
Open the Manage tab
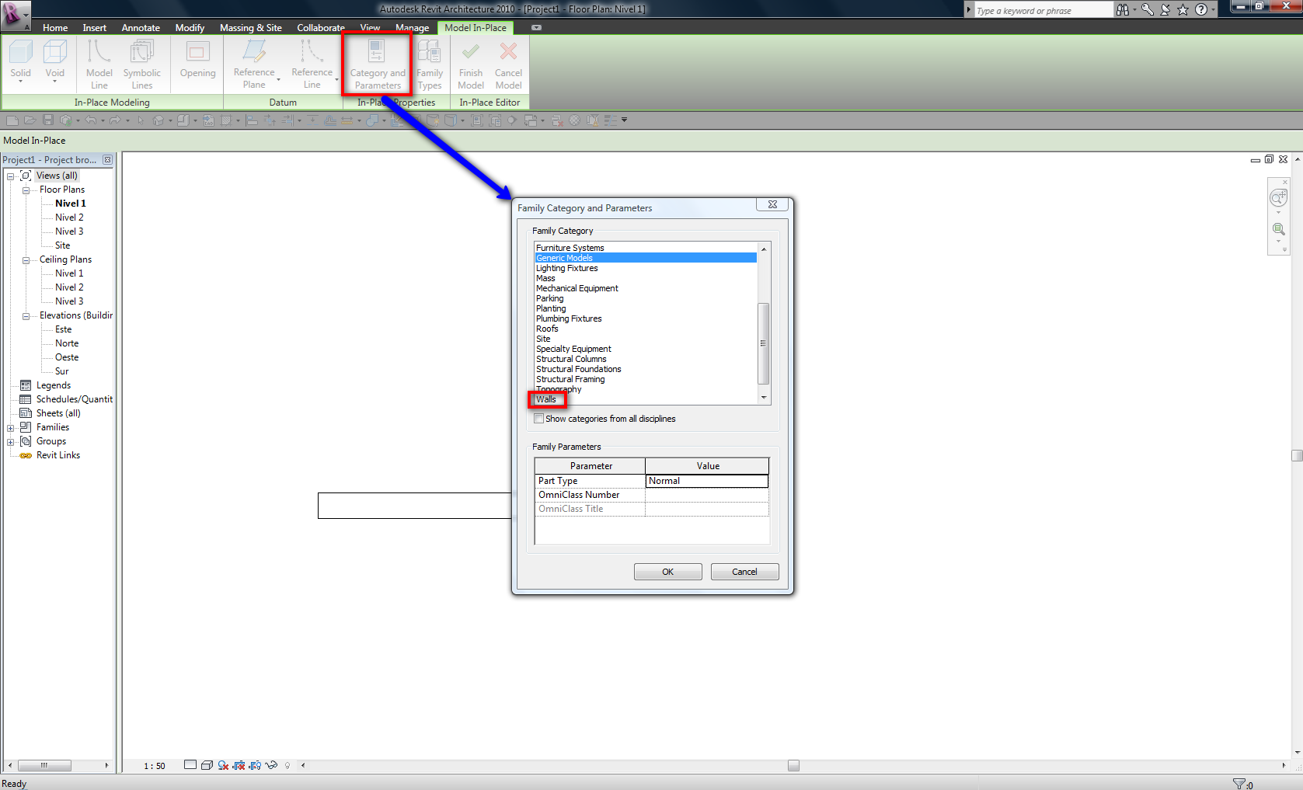pos(412,28)
